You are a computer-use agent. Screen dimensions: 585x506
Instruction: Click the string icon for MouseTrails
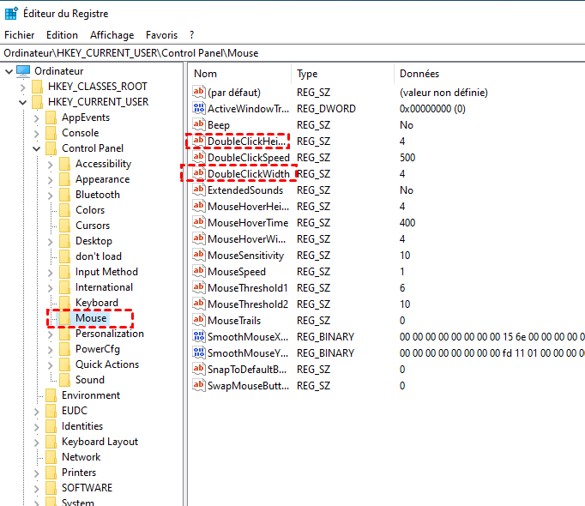(198, 320)
